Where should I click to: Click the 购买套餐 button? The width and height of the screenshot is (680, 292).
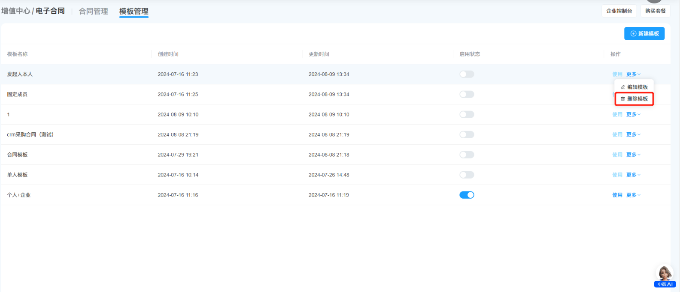click(655, 11)
